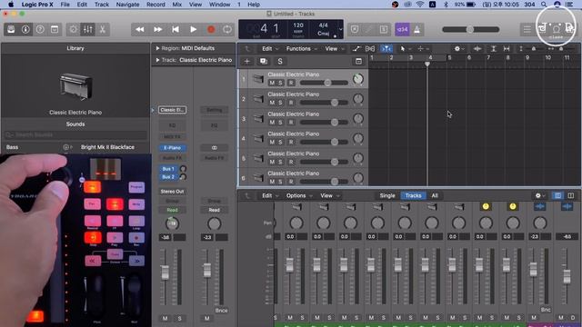Open the Navigate menu
The width and height of the screenshot is (582, 327).
pyautogui.click(x=127, y=5)
